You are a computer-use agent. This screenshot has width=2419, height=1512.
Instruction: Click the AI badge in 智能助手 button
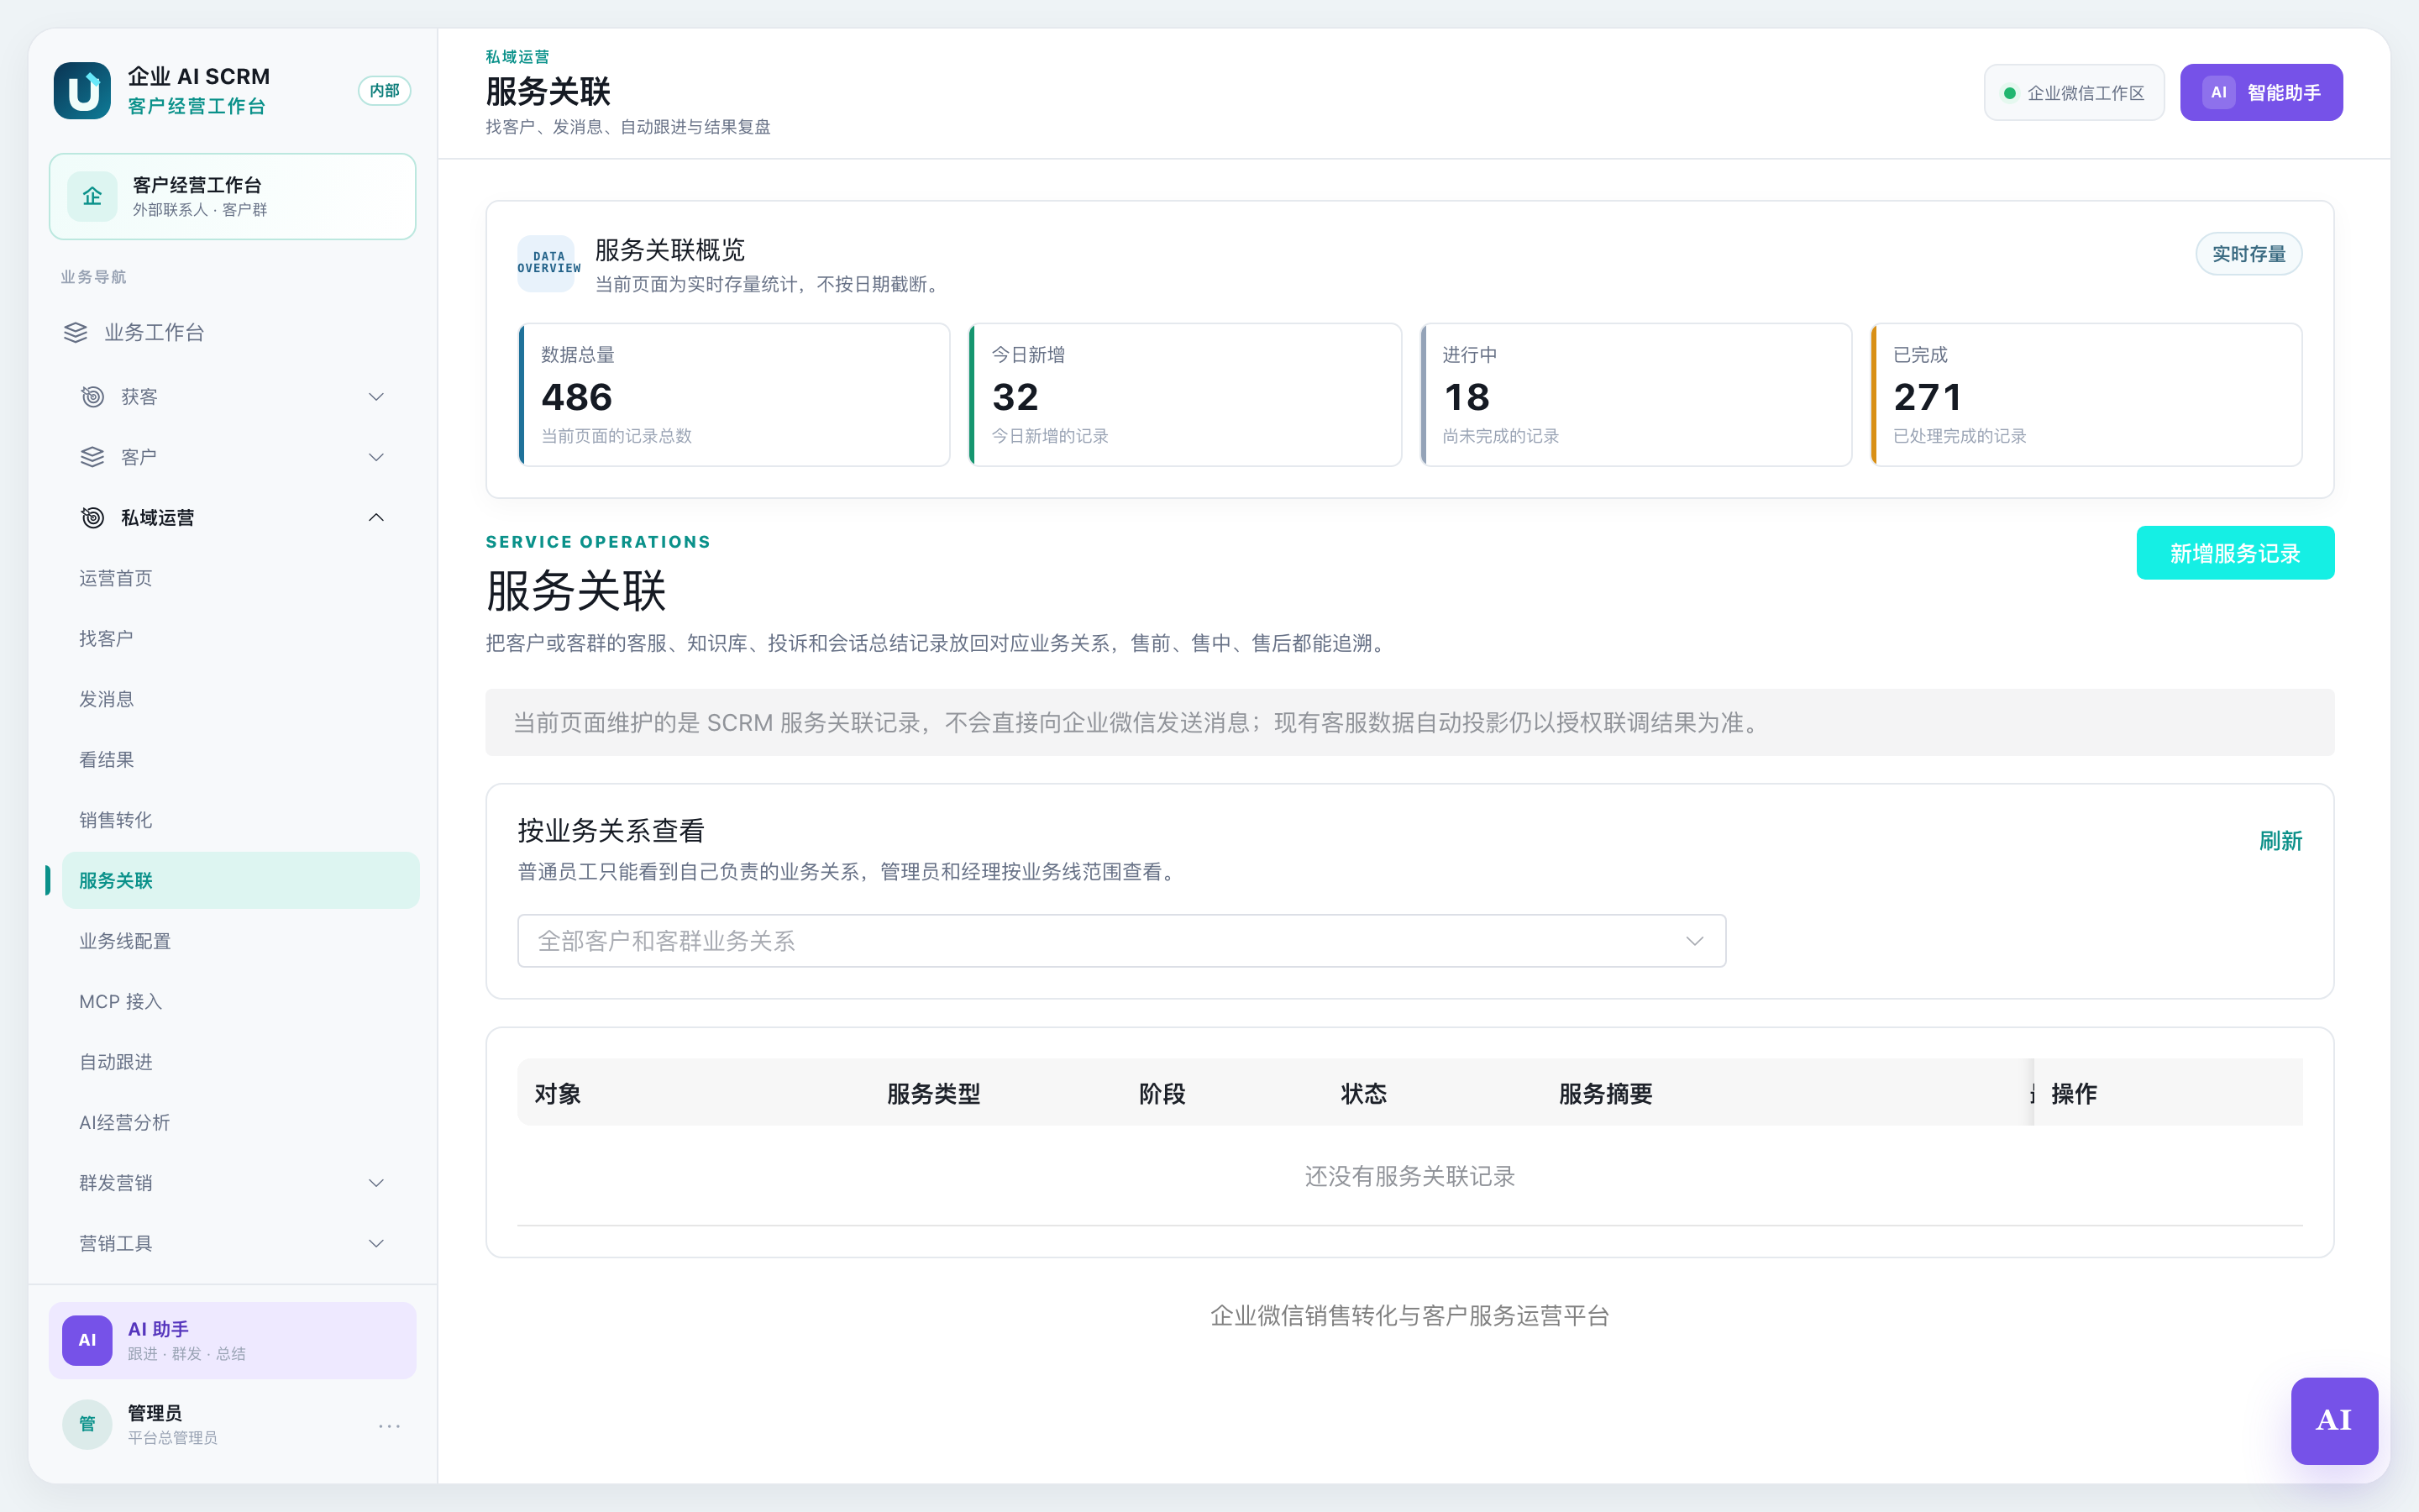[2218, 92]
